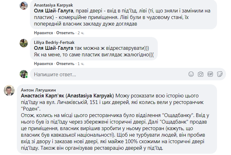231x155 pixels.
Task: Click Liliya Bedriy-Fertsak's profile avatar
Action: pos(24,43)
